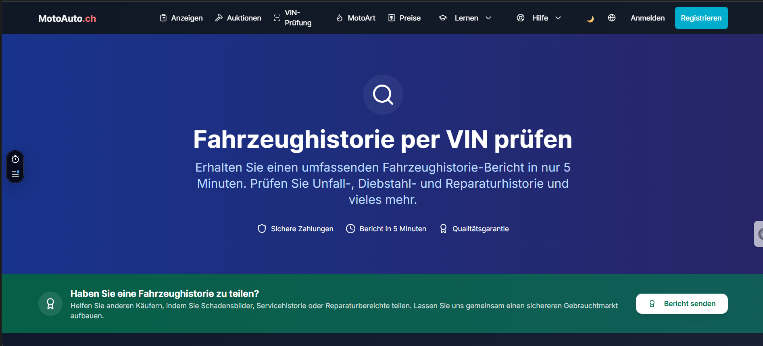Click the Bericht senden button
The height and width of the screenshot is (346, 763).
coord(682,304)
